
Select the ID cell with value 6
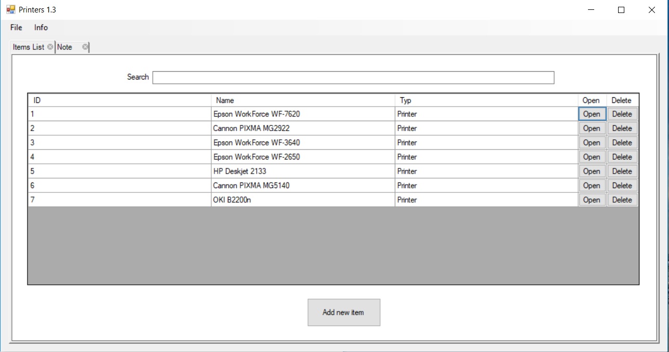[119, 186]
